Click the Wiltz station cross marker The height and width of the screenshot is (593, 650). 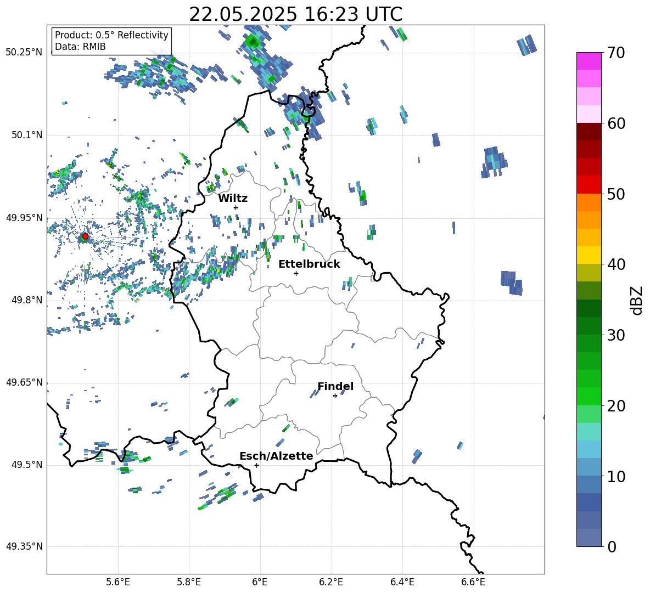point(236,207)
